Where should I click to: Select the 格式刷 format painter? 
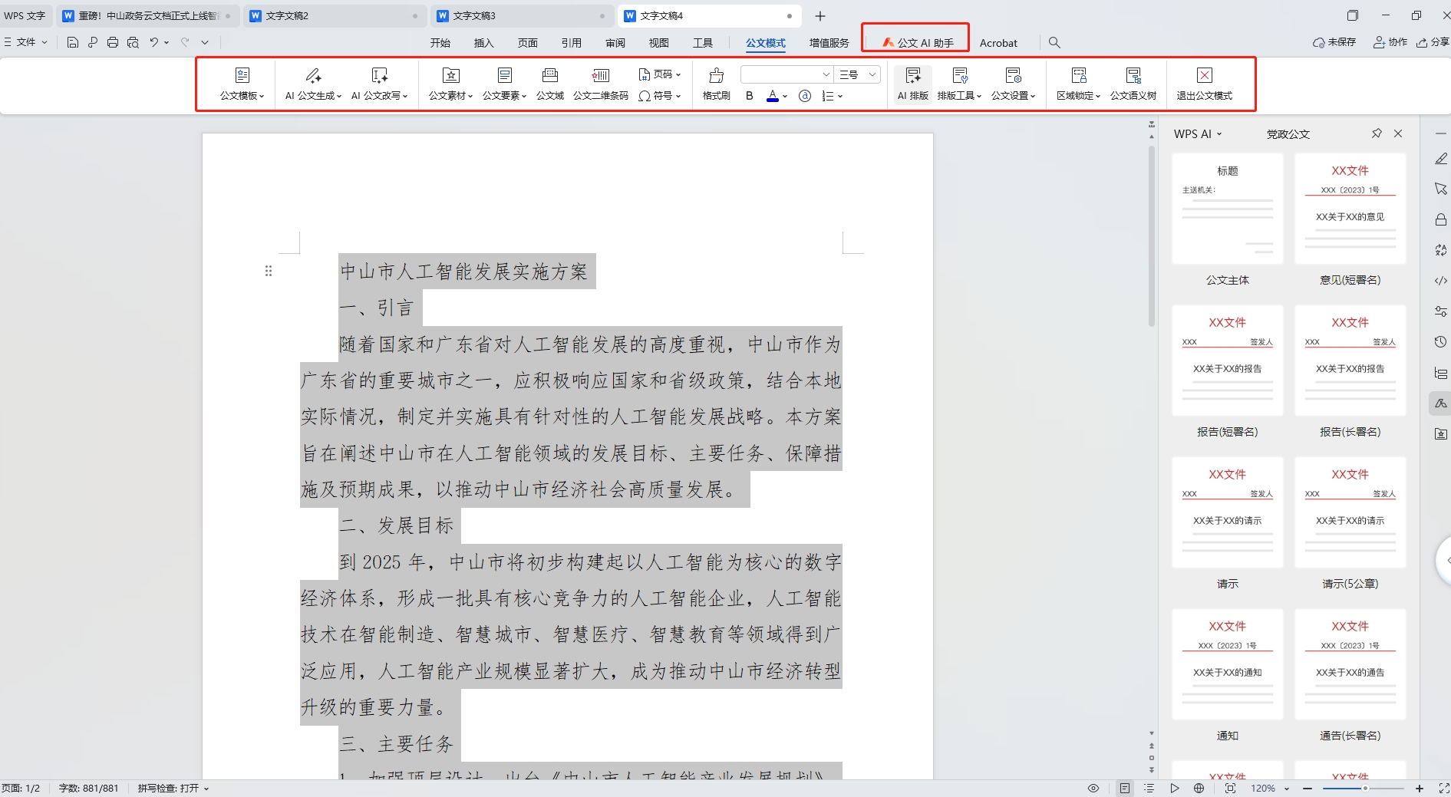pos(716,84)
